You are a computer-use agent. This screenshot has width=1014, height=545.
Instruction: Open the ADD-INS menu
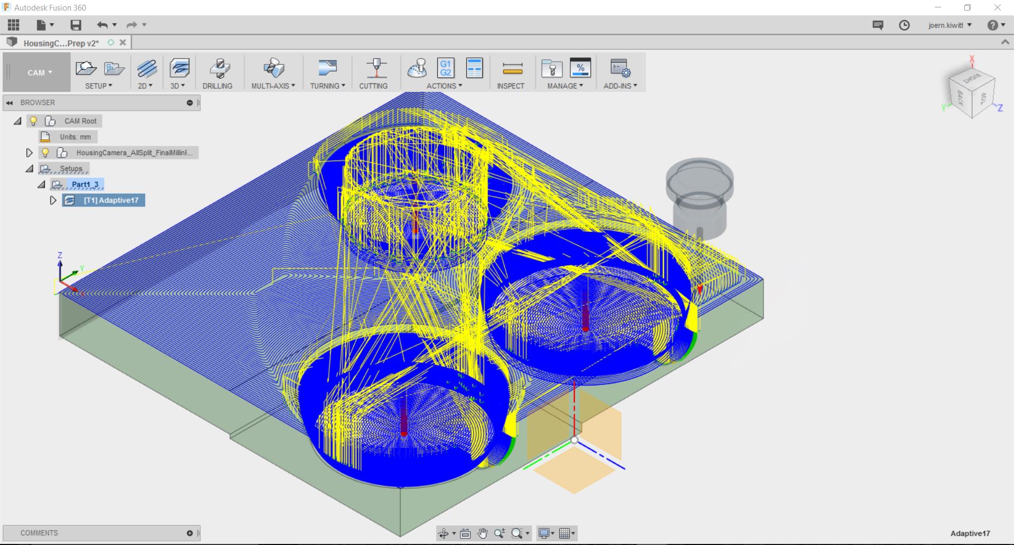coord(621,86)
